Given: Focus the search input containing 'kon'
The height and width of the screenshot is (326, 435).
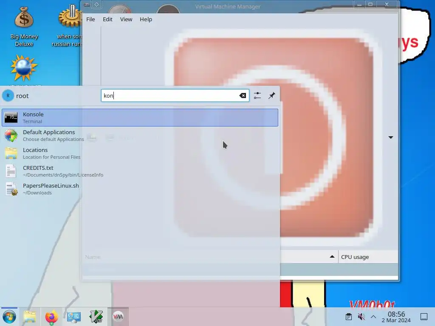Looking at the screenshot, I should coord(175,96).
